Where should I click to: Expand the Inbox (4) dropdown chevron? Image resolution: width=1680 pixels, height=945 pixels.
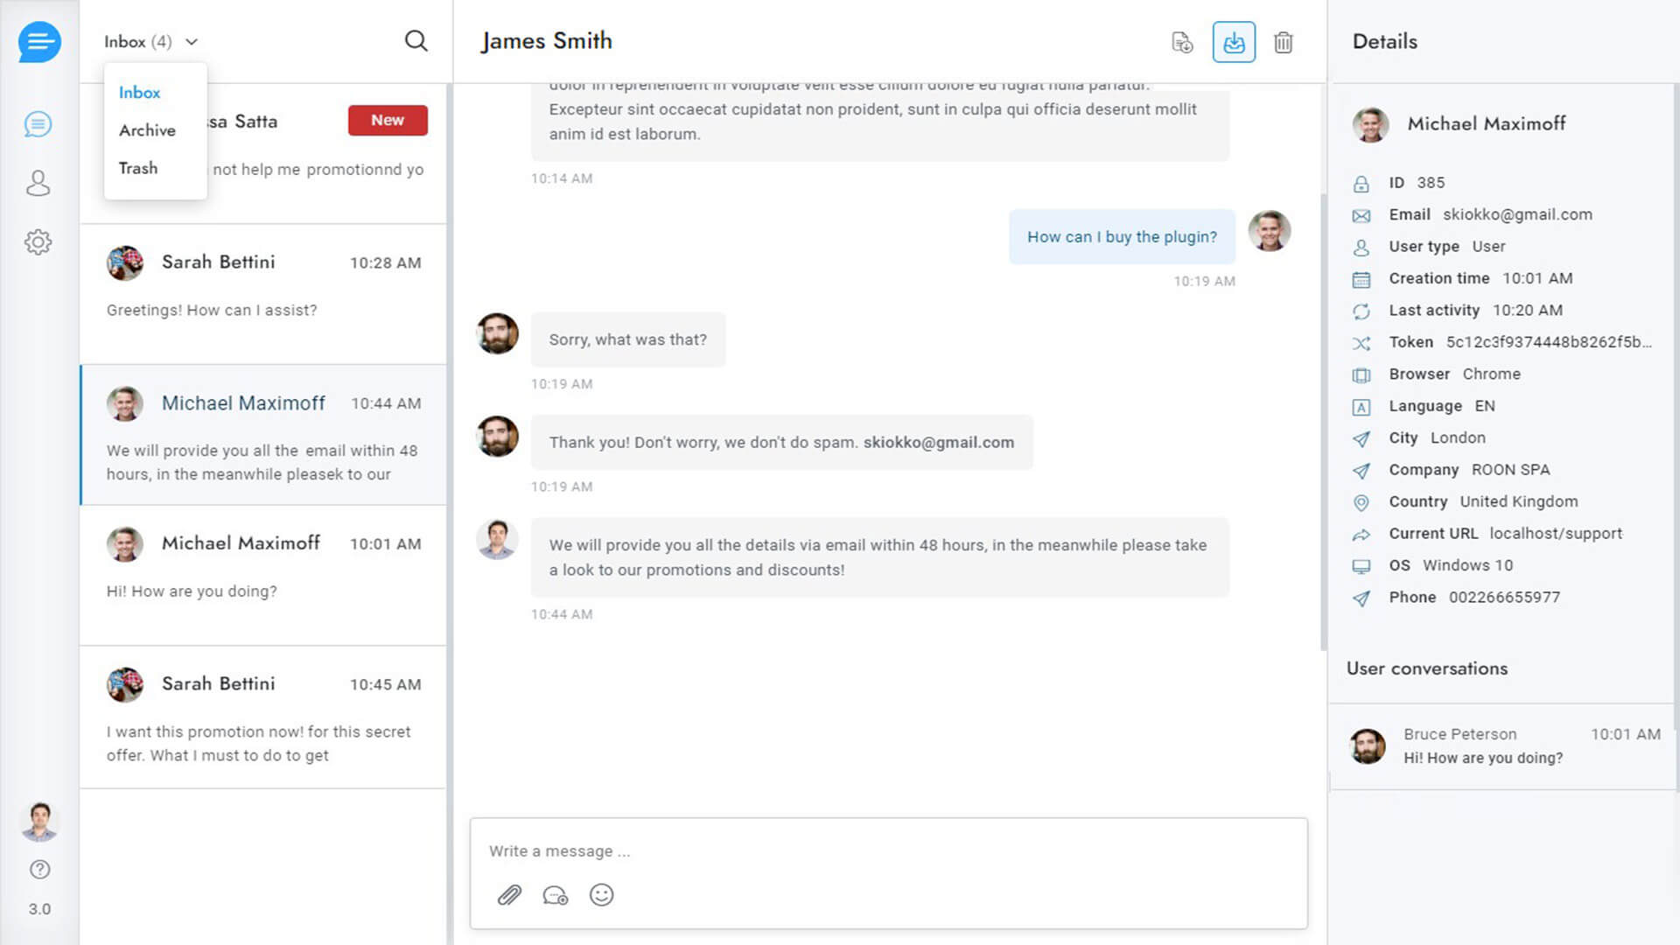(191, 41)
